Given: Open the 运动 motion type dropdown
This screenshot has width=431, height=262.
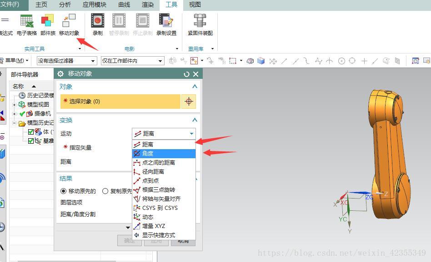Looking at the screenshot, I should tap(164, 134).
